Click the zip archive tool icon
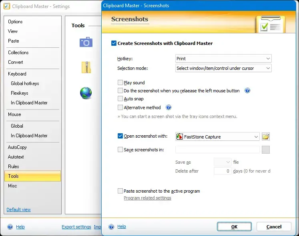 pos(86,67)
